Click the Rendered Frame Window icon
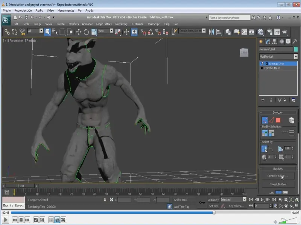 click(277, 32)
